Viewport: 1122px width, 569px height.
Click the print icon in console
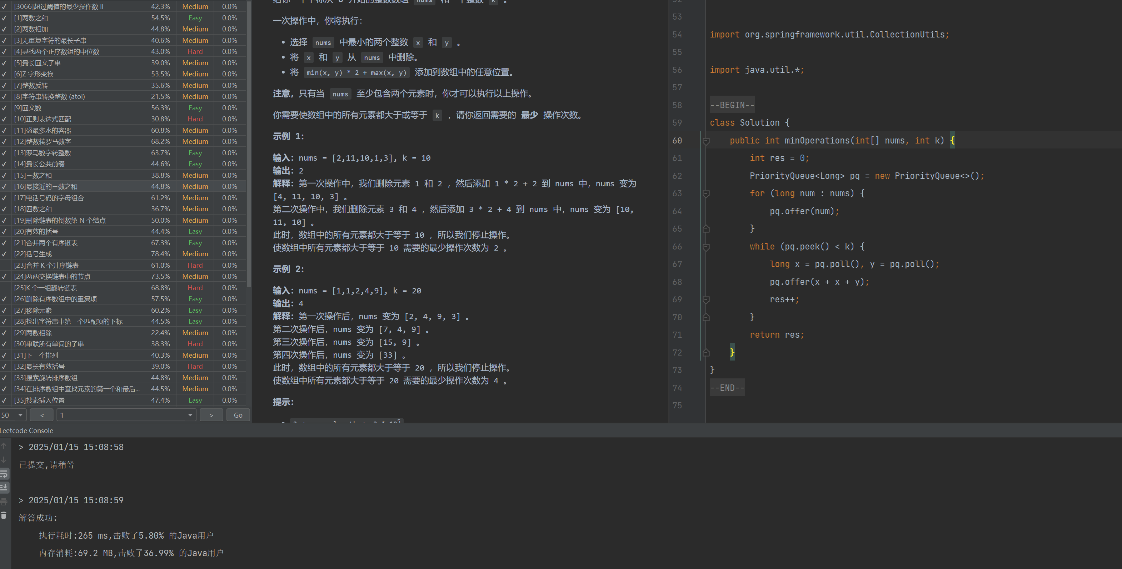click(x=4, y=502)
